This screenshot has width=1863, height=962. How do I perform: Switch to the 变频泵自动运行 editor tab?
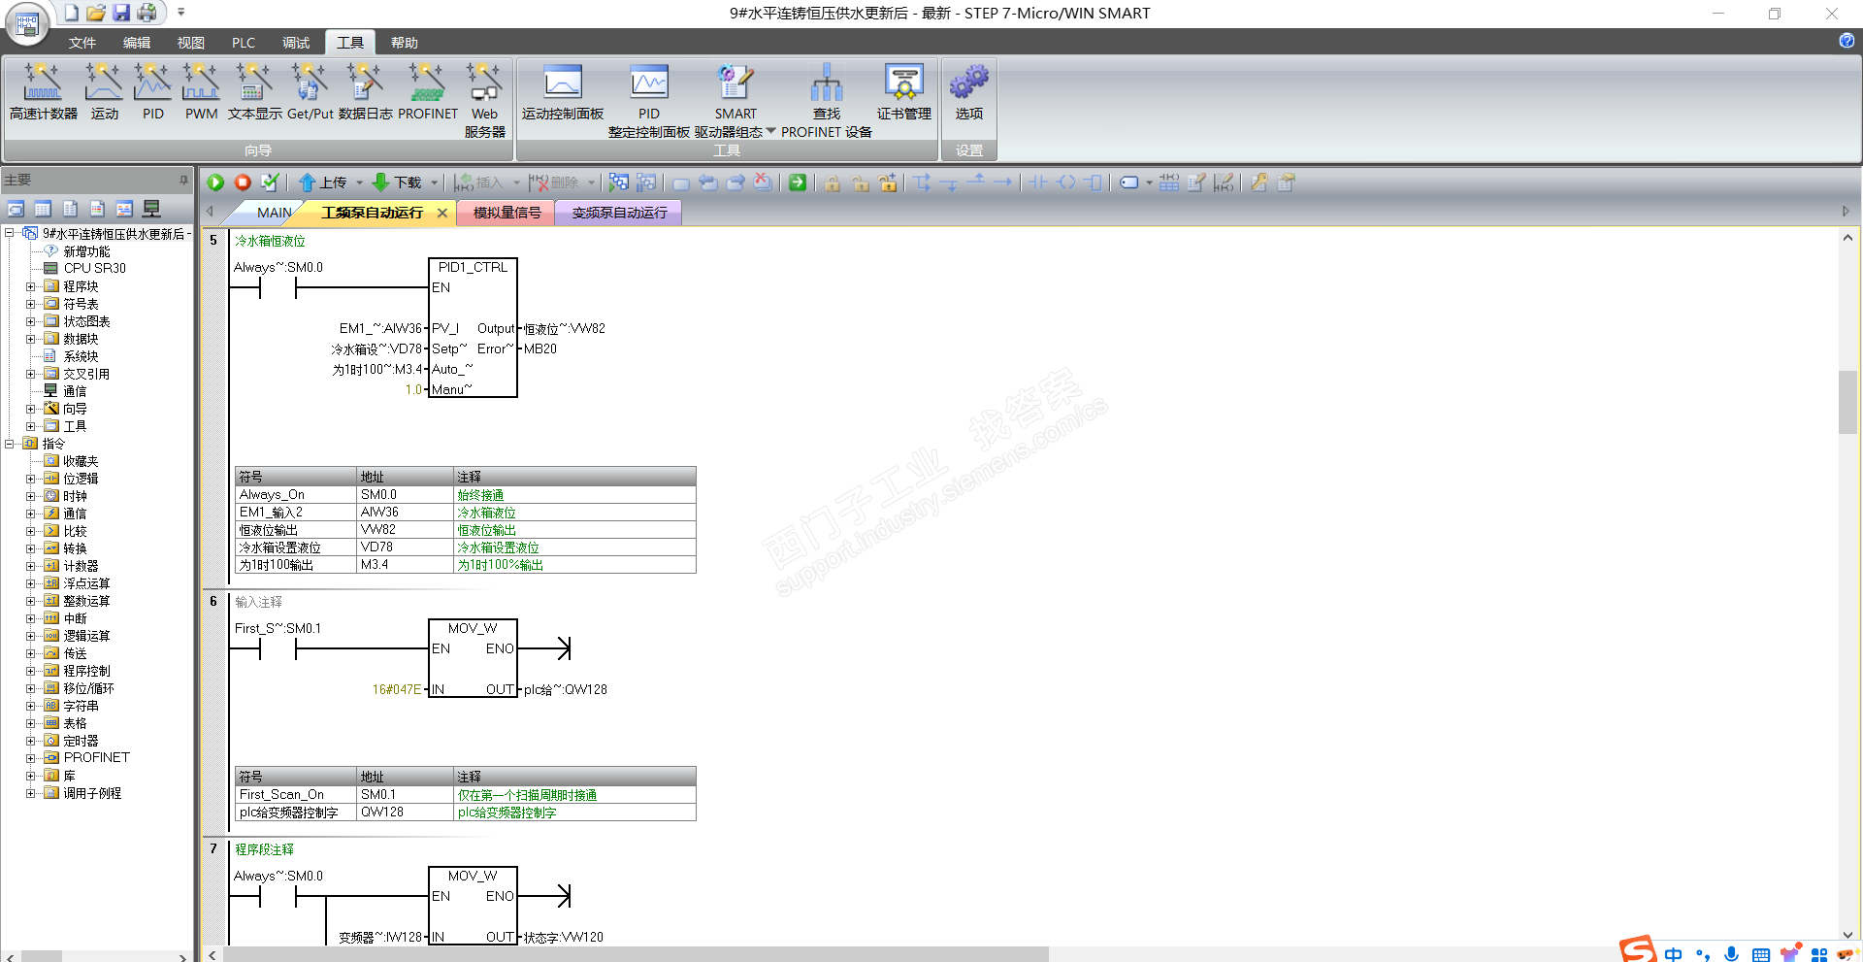[619, 213]
